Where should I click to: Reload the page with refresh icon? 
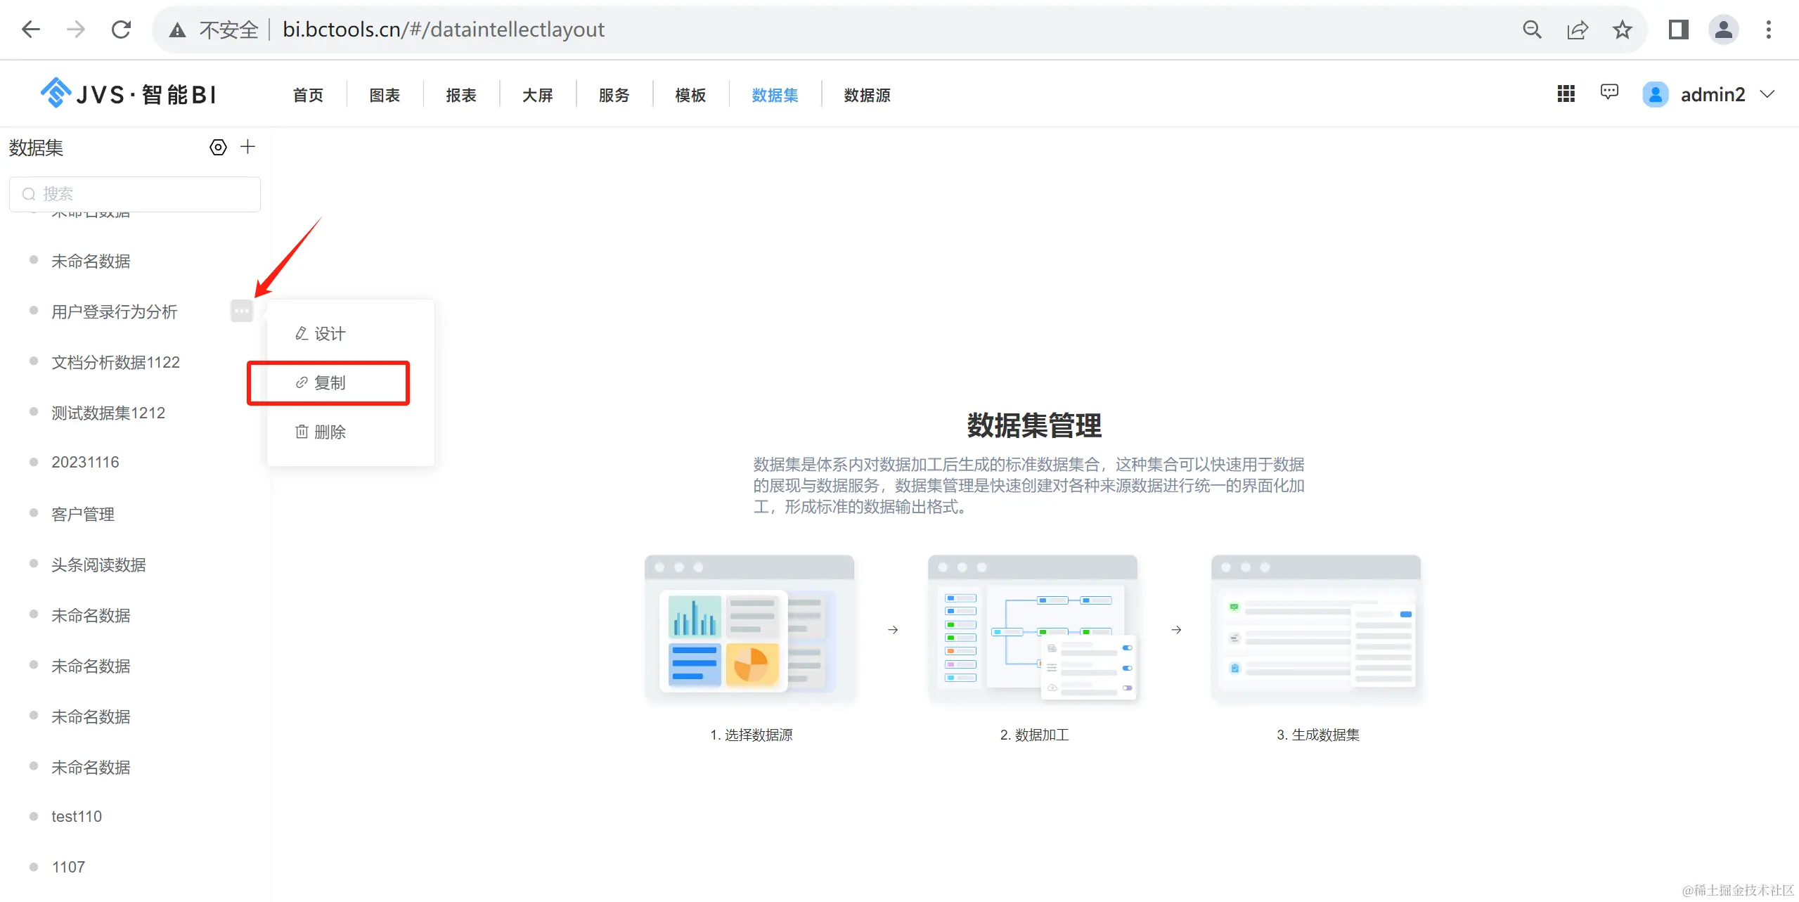coord(121,30)
